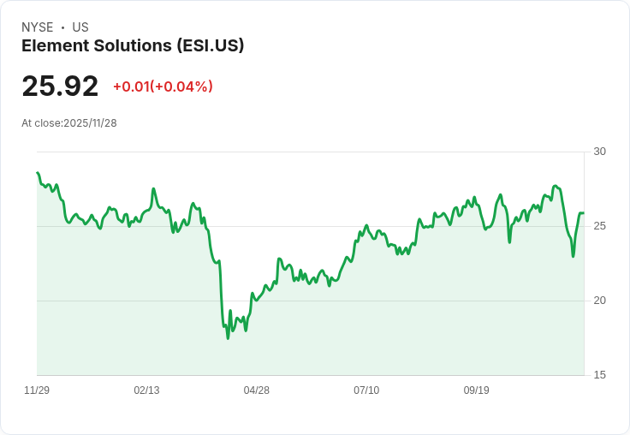This screenshot has height=435, width=630.
Task: Click the NYSE exchange label
Action: (38, 27)
